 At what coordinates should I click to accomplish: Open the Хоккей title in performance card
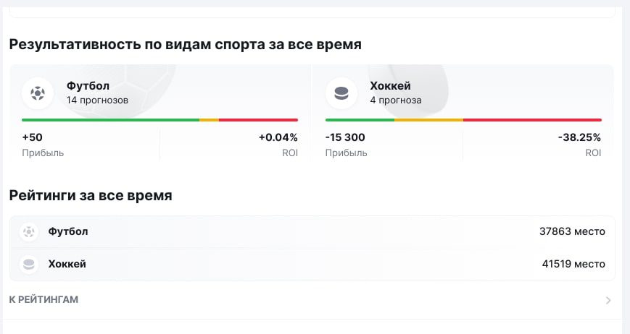point(390,86)
